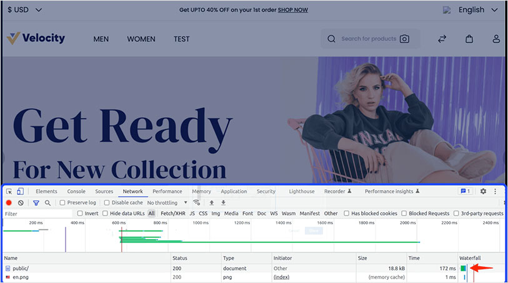Open the compare arrows icon
This screenshot has width=508, height=283.
point(442,39)
